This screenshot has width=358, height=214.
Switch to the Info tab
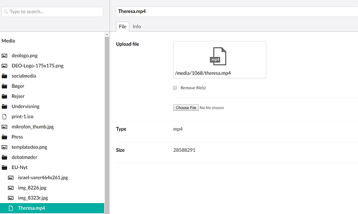click(x=137, y=26)
